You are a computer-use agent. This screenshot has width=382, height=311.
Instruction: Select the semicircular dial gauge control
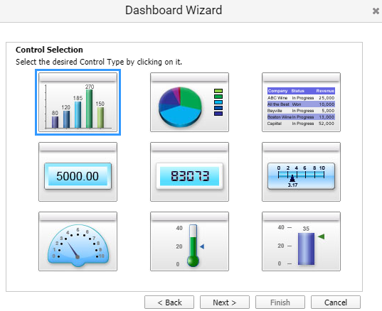coord(78,241)
